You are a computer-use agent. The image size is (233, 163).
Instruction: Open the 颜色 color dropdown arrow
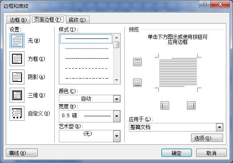tap(116, 99)
